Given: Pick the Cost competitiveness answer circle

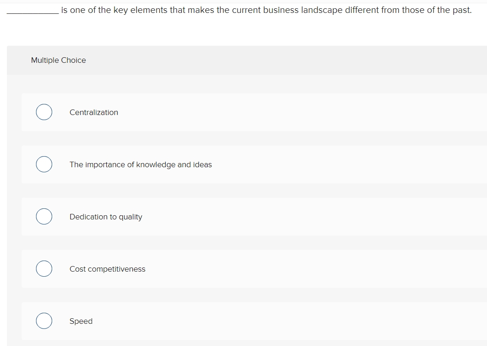Looking at the screenshot, I should coord(44,268).
